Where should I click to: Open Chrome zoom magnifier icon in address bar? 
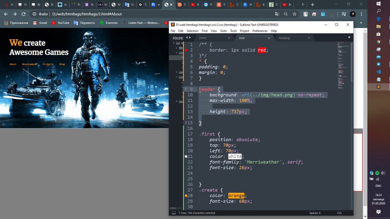tap(285, 14)
